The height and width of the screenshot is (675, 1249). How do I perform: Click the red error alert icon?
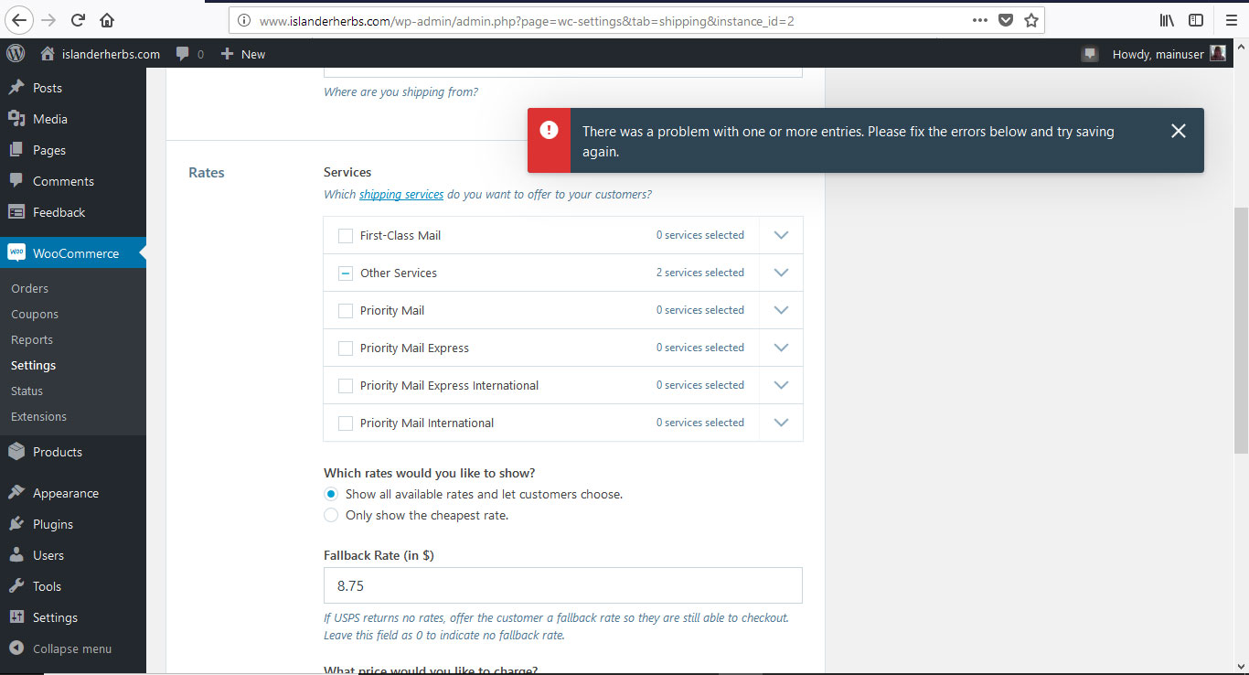[x=549, y=130]
